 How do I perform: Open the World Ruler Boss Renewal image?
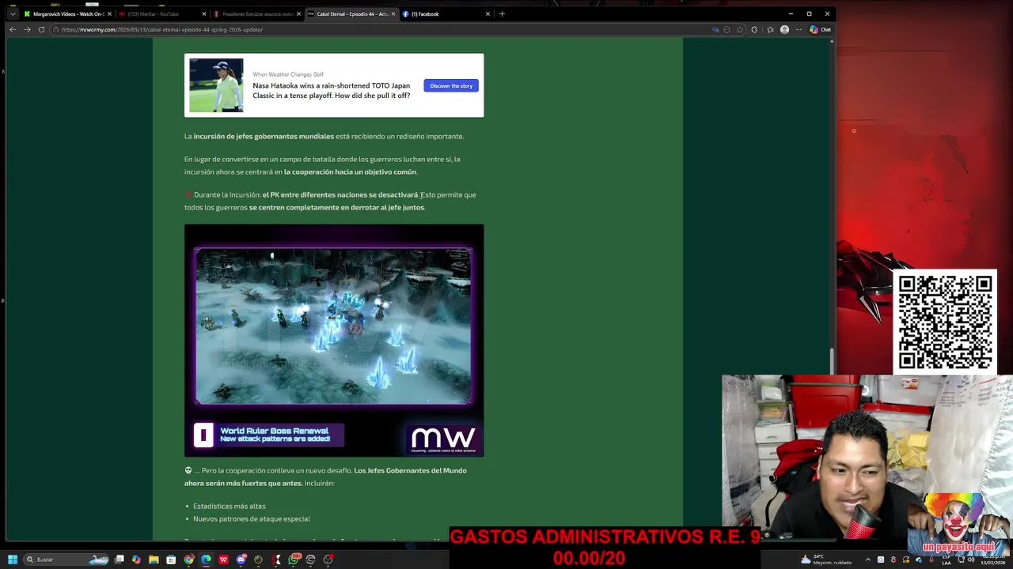334,341
